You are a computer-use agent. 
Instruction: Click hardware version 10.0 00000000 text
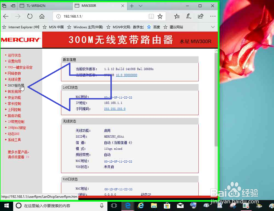(127, 75)
